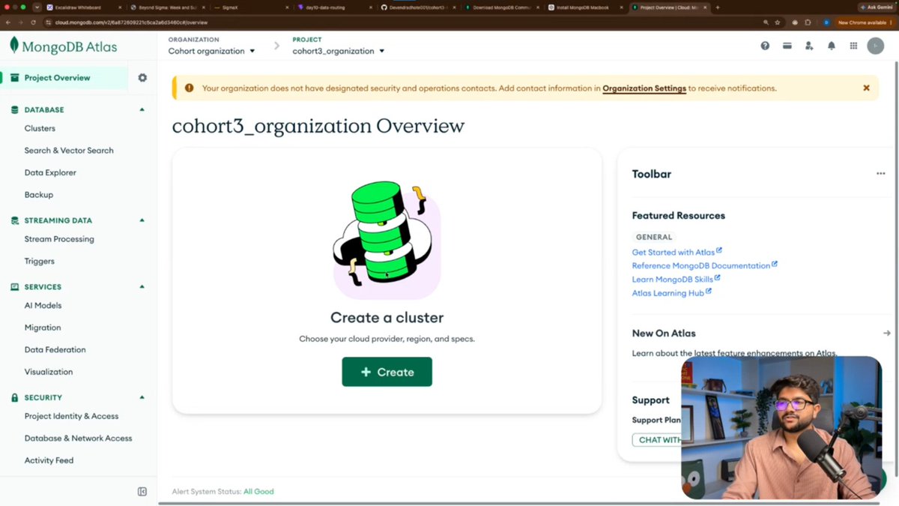The image size is (899, 506).
Task: Collapse the SECURITY sidebar section
Action: point(142,398)
